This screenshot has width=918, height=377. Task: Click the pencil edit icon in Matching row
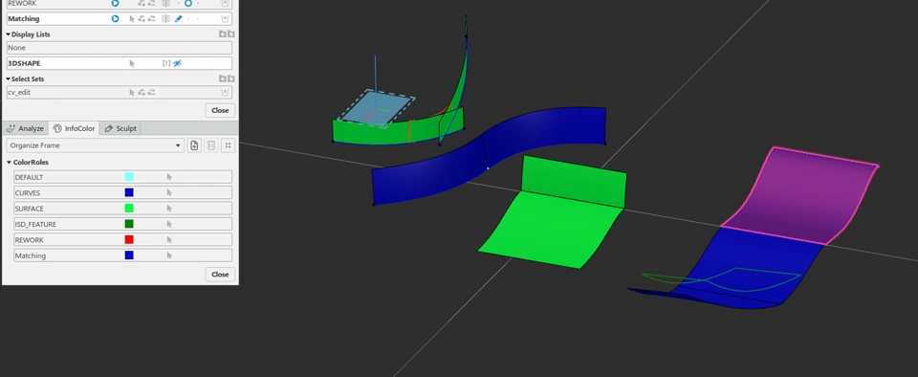(x=178, y=19)
